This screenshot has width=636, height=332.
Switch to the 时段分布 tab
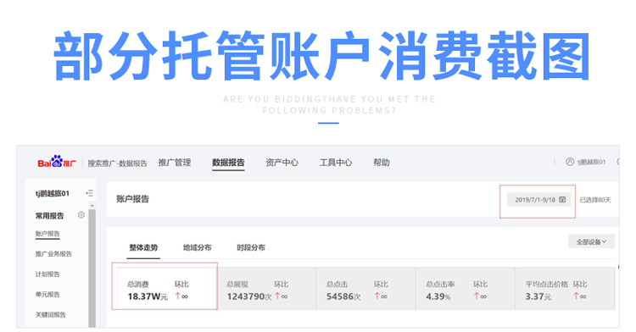point(251,247)
